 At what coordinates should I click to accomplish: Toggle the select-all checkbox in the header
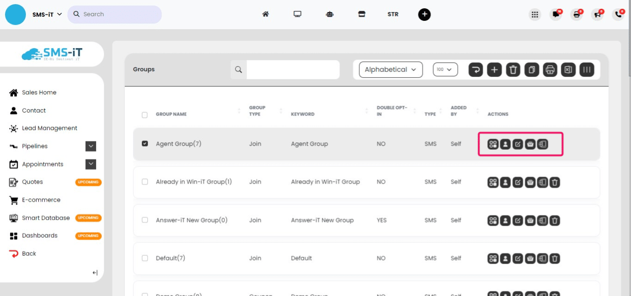145,115
